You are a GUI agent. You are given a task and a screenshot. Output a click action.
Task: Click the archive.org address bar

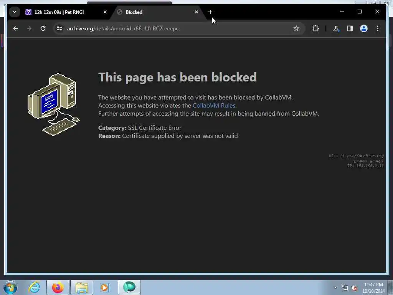175,28
